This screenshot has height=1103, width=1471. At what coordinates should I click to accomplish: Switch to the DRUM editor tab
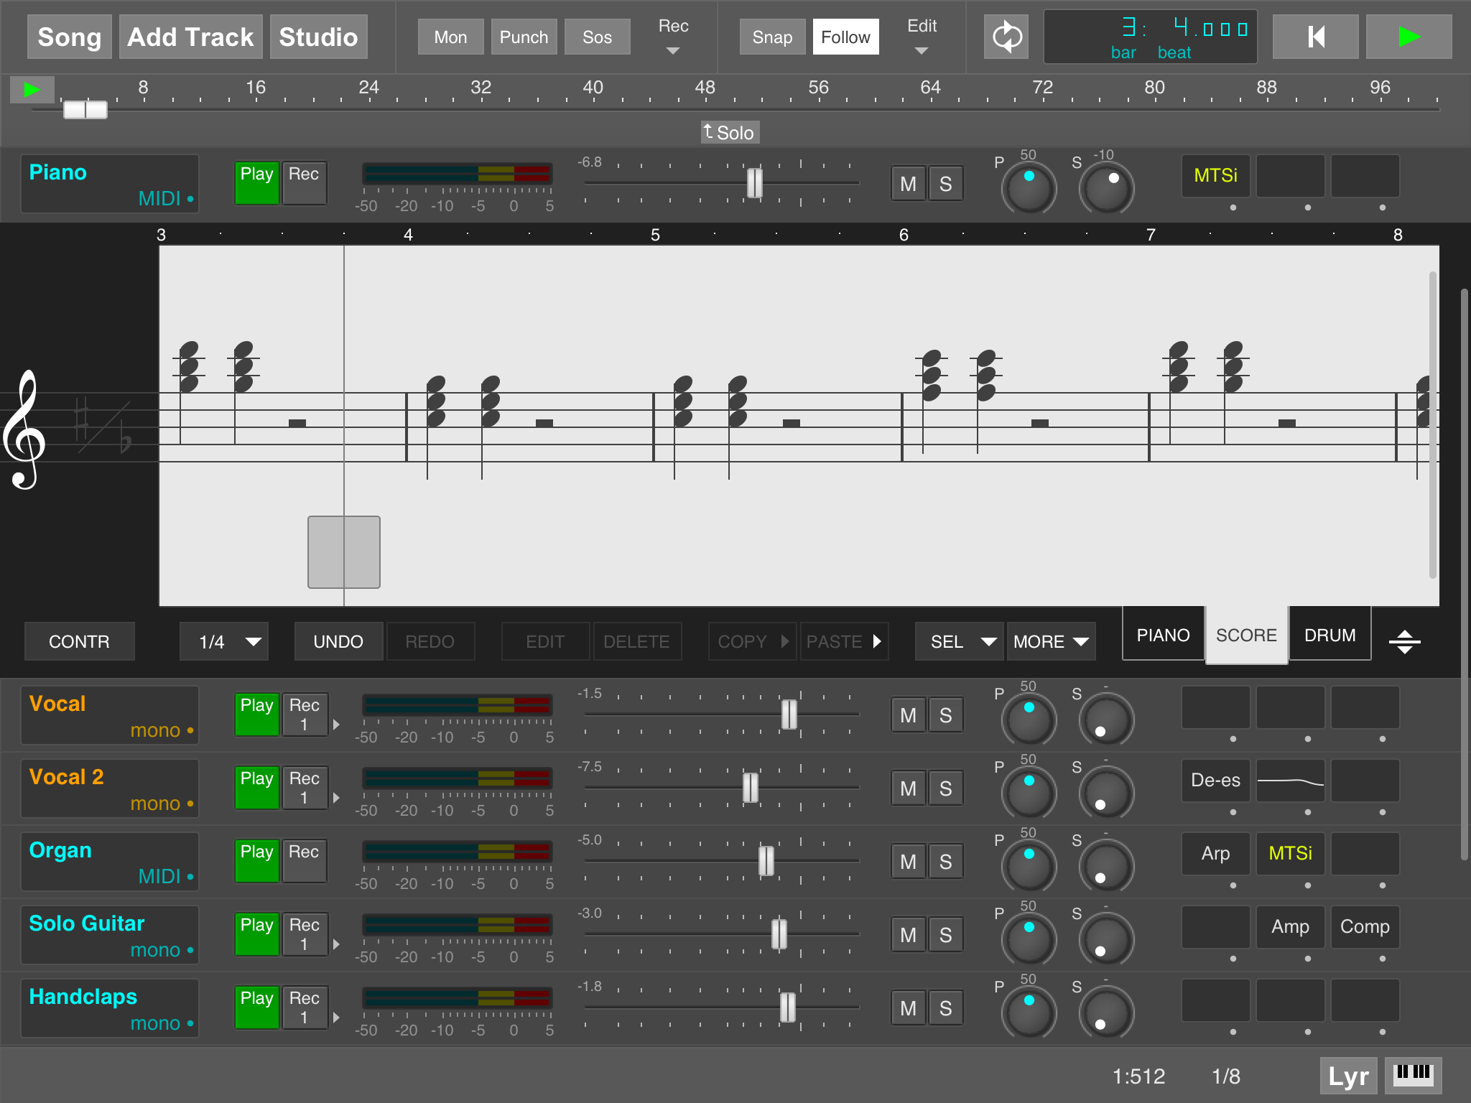coord(1330,635)
